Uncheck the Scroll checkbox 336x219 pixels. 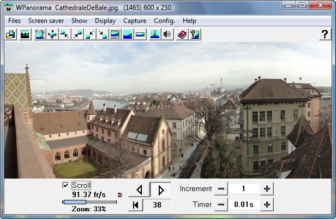(x=66, y=185)
